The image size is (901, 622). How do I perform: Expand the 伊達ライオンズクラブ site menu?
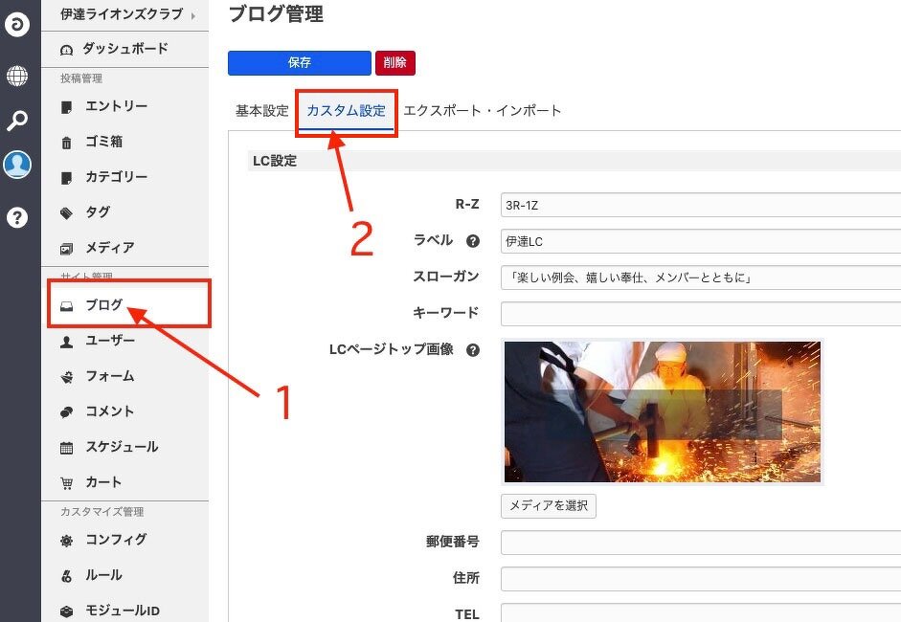124,14
